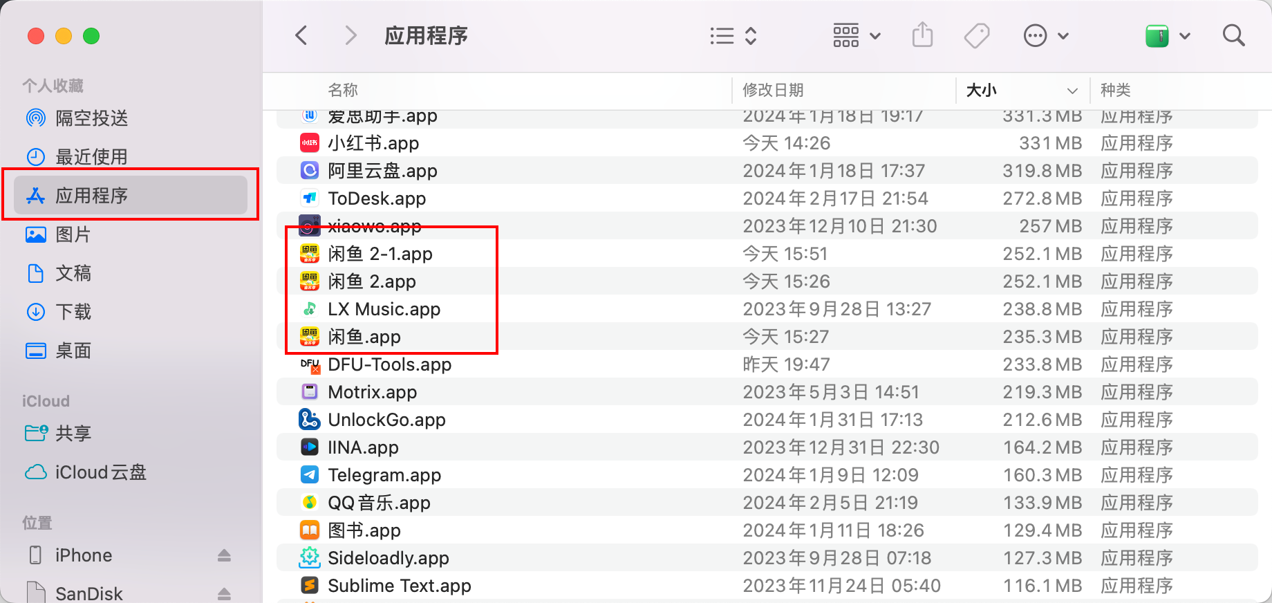
Task: Open the ellipsis action menu
Action: (x=1046, y=35)
